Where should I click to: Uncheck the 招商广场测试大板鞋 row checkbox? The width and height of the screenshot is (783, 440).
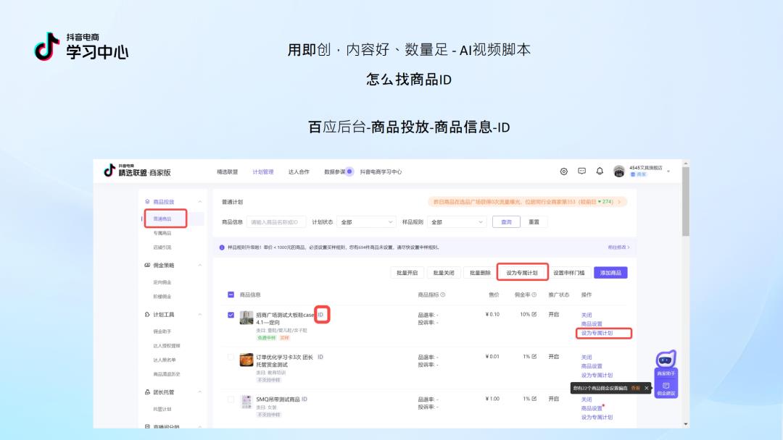point(231,315)
